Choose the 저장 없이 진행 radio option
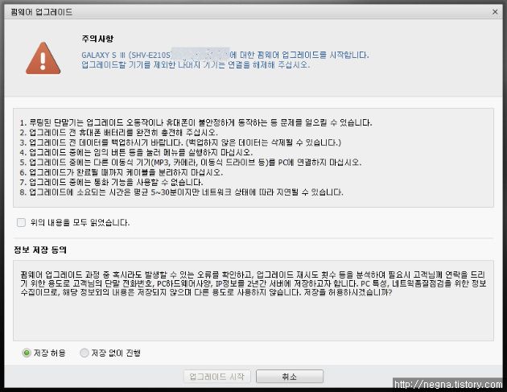507x392 pixels. pos(84,353)
